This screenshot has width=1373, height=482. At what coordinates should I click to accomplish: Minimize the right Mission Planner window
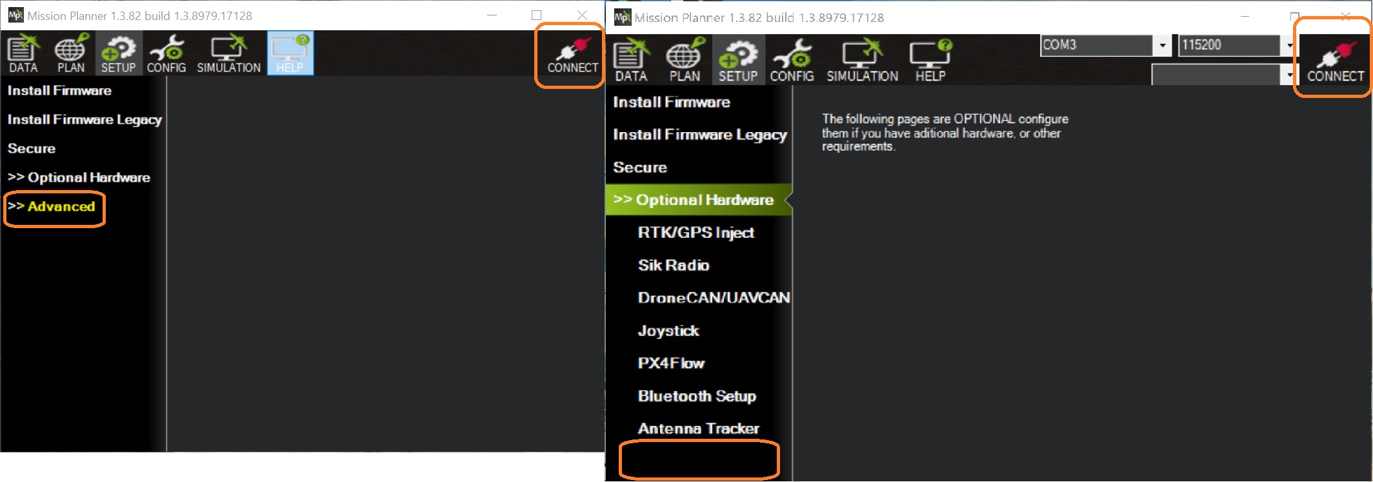[1245, 16]
